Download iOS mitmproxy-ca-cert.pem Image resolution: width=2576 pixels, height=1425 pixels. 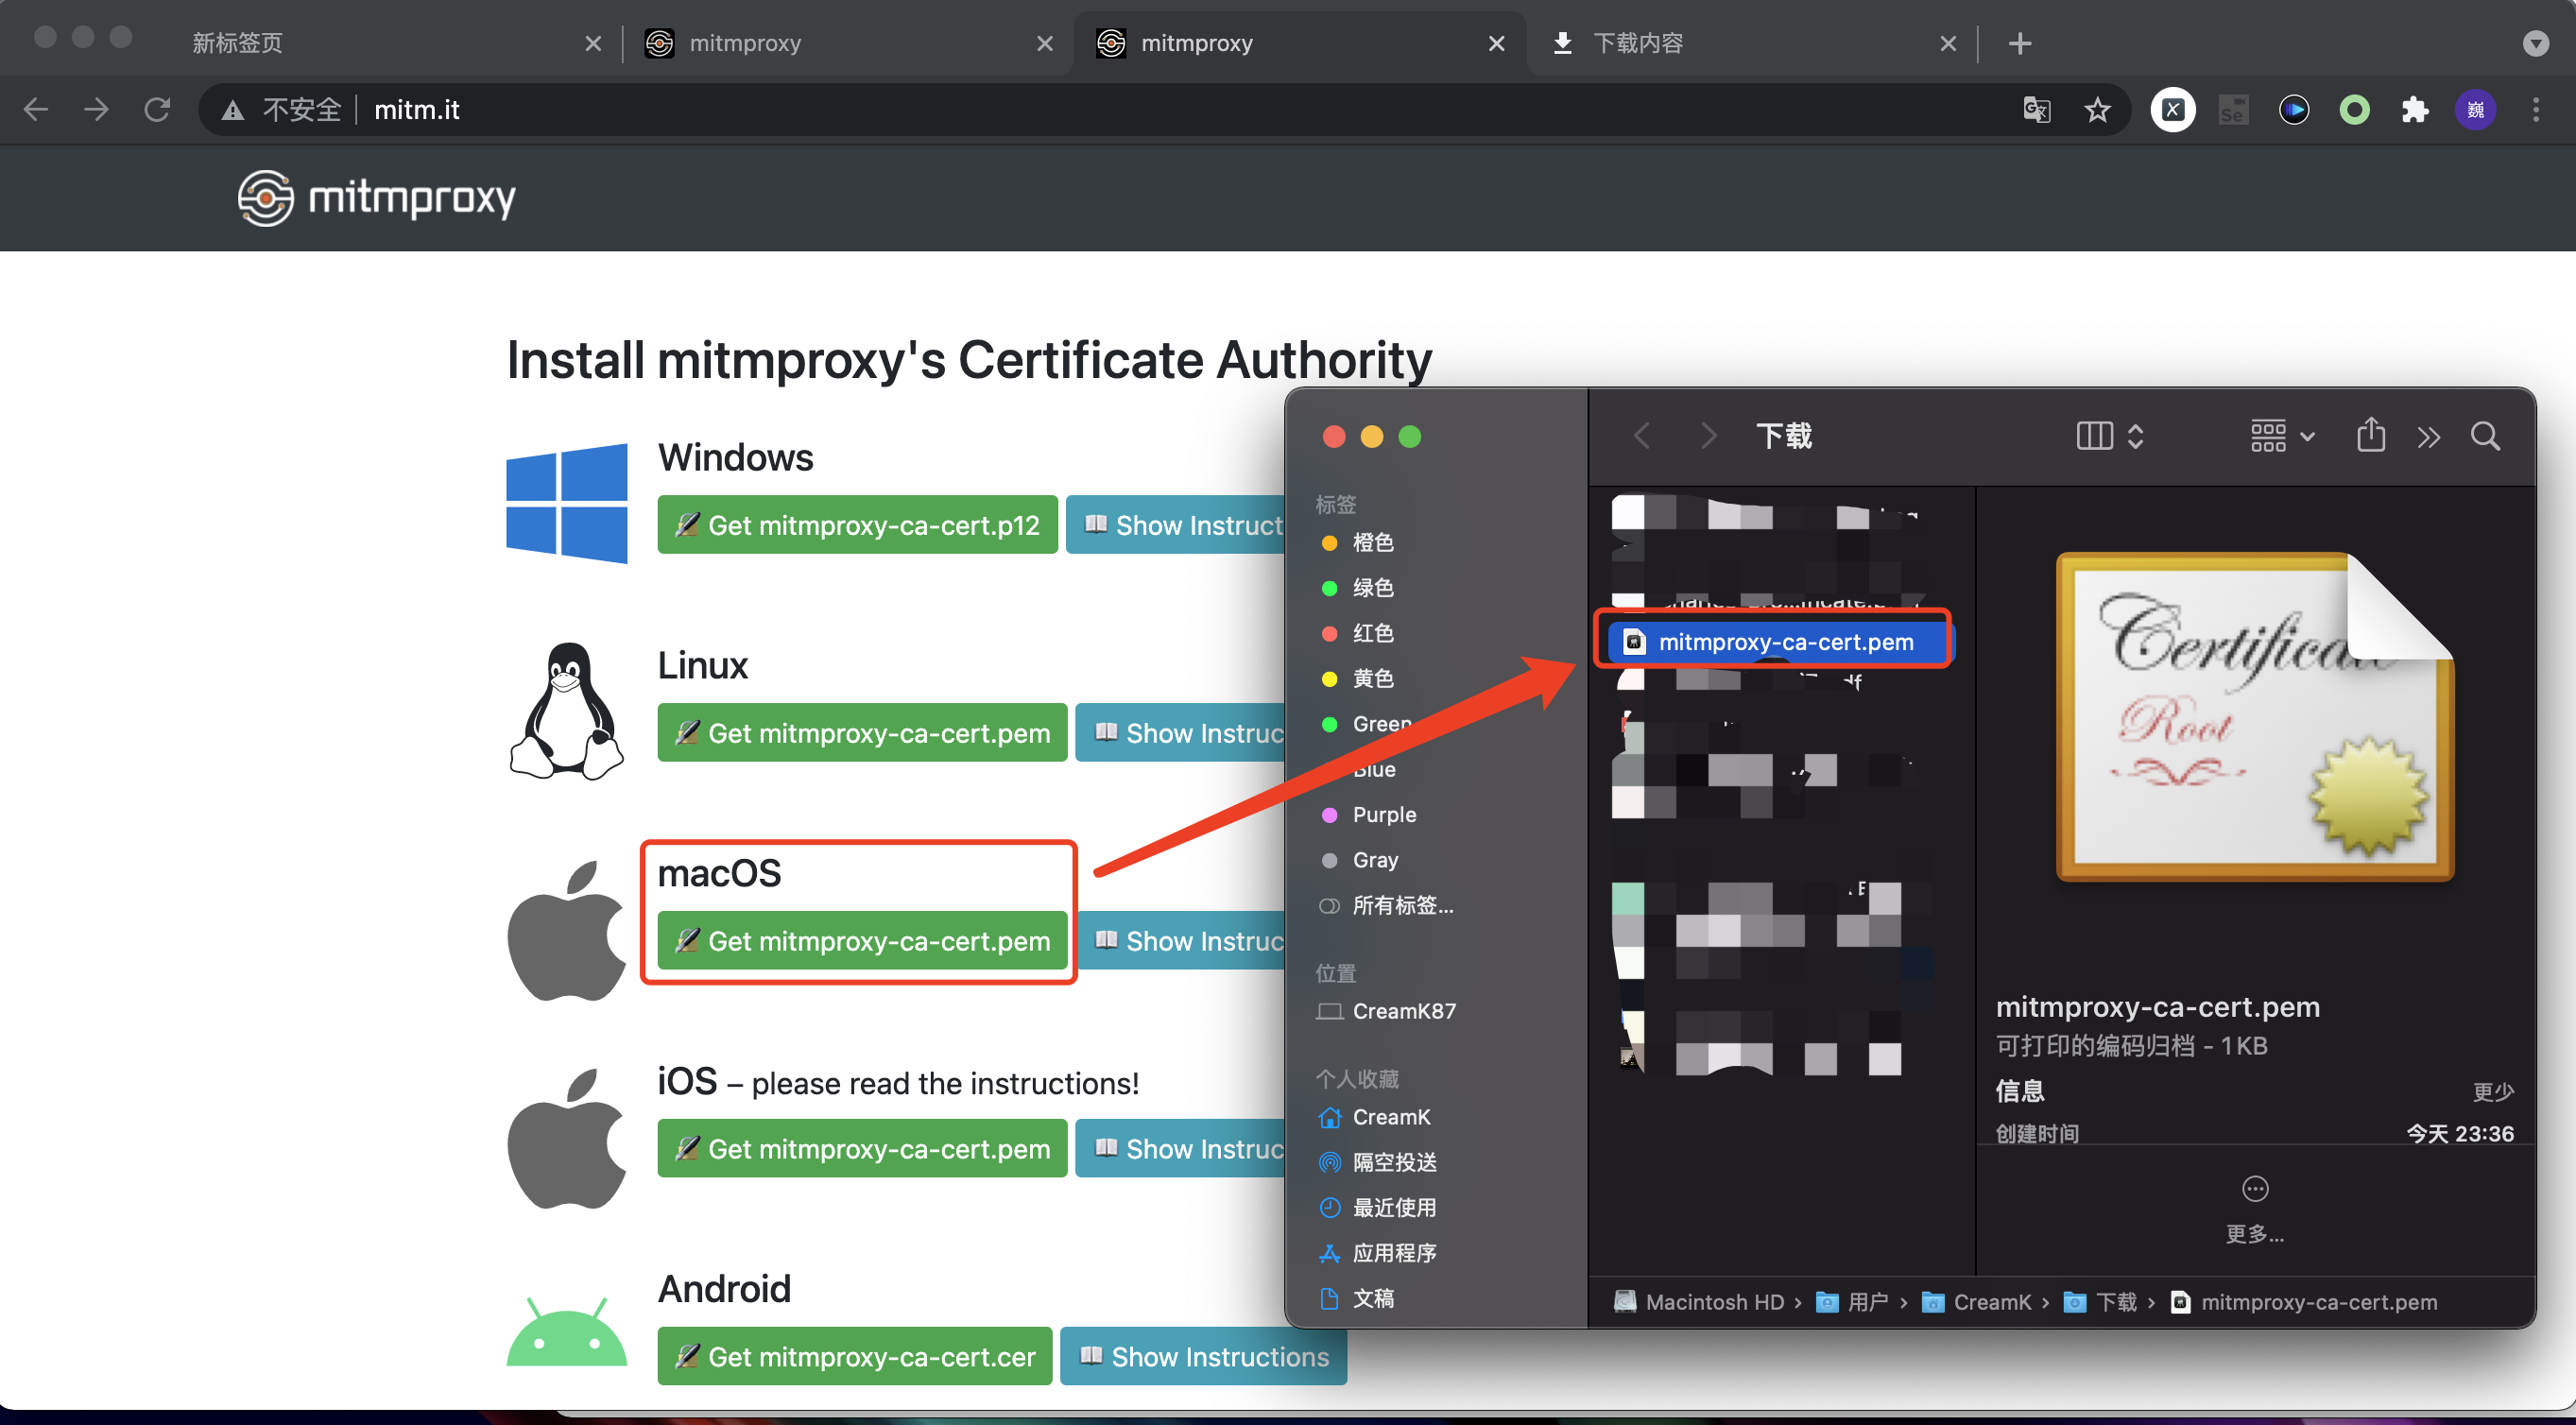[x=862, y=1149]
